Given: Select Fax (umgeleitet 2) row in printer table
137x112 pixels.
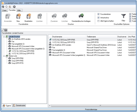Looking at the screenshot, I should pos(92,50).
